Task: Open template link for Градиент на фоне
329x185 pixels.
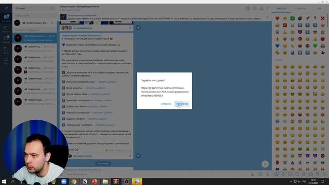Action: (x=98, y=119)
